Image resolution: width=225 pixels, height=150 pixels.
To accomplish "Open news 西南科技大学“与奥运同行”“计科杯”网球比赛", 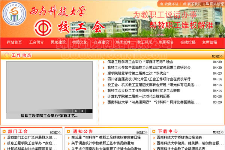I will point(153,102).
